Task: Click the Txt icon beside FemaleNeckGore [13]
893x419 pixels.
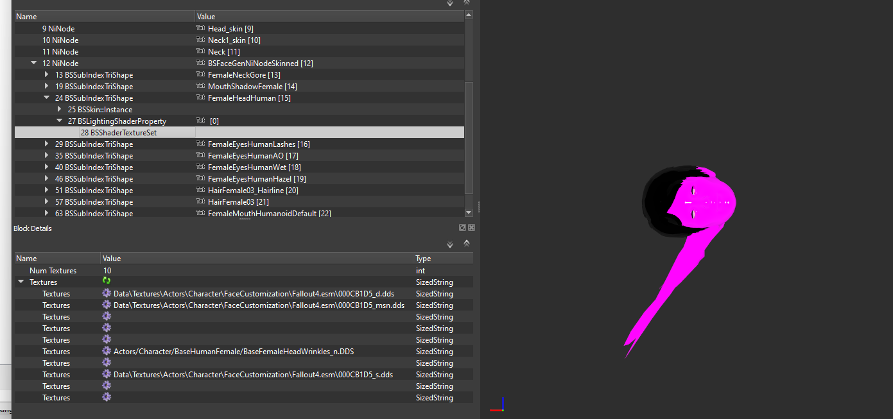Action: tap(200, 74)
